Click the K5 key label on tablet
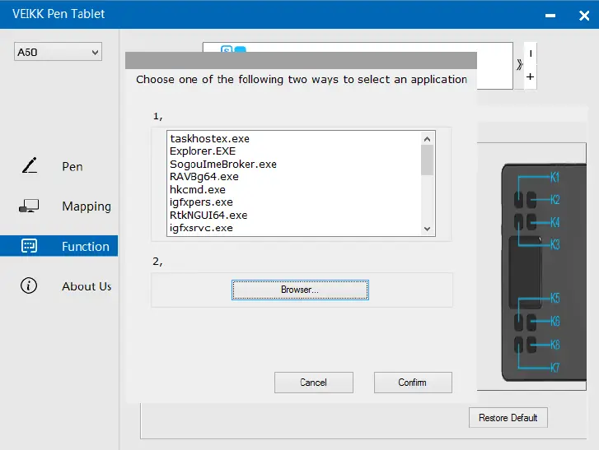 click(x=555, y=298)
